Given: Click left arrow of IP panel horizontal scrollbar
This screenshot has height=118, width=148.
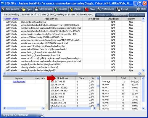Looking at the screenshot, I should (51, 108).
